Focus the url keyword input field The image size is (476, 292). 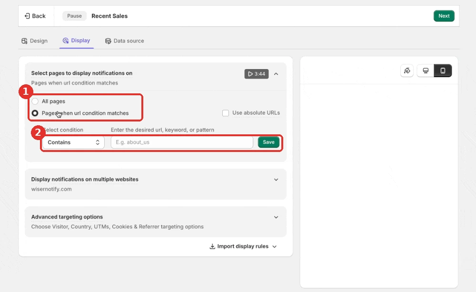[182, 142]
